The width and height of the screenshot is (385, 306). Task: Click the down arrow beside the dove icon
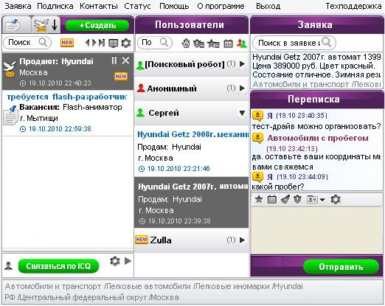[x=55, y=25]
